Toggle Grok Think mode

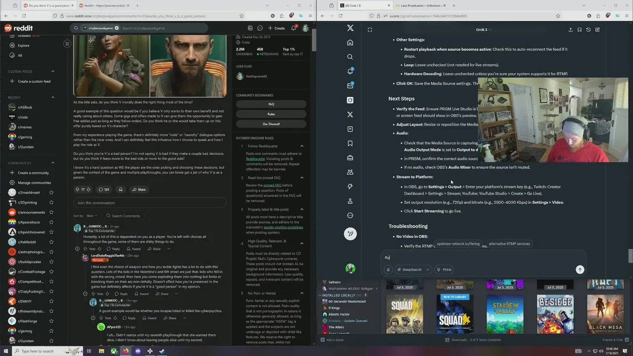[x=444, y=269]
